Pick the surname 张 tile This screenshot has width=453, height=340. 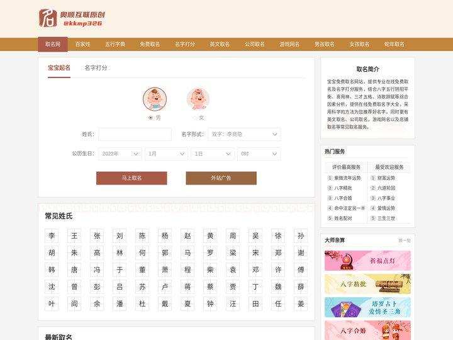[x=97, y=235]
